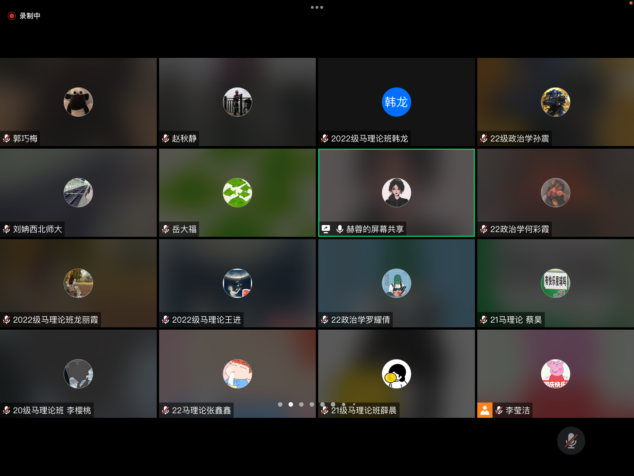
Task: Click the 录制中 recording label
Action: tap(30, 16)
